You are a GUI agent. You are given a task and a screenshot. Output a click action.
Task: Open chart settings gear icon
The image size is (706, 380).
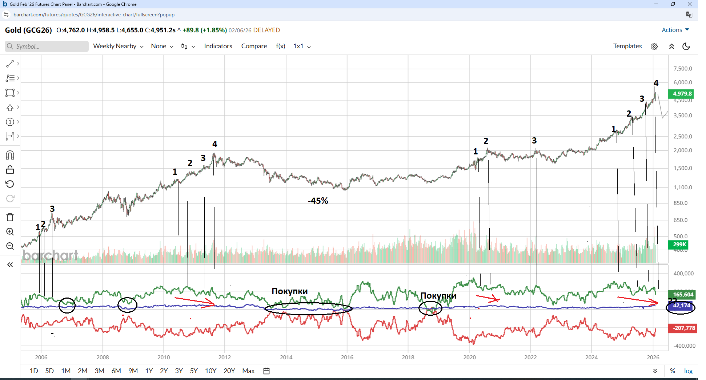click(x=654, y=47)
